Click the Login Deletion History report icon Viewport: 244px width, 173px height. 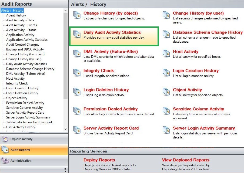pyautogui.click(x=77, y=92)
